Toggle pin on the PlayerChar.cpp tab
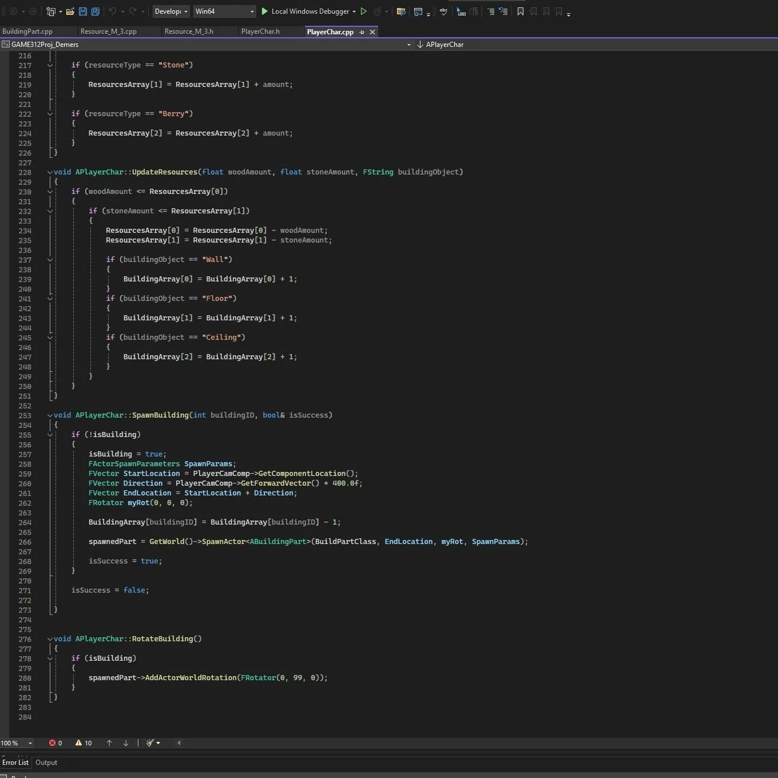This screenshot has height=778, width=778. click(362, 32)
